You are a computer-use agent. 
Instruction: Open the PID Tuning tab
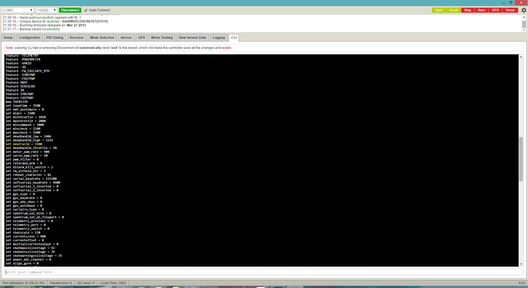coord(55,38)
